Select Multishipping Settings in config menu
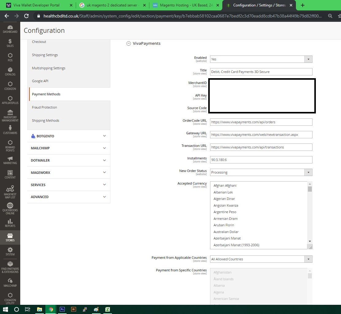This screenshot has height=314, width=341. pyautogui.click(x=48, y=68)
